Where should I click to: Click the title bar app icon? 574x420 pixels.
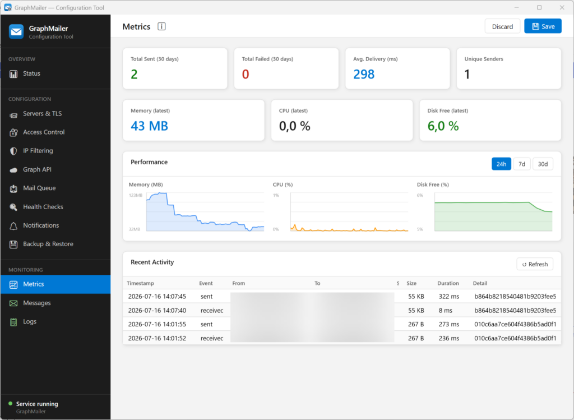(x=8, y=7)
